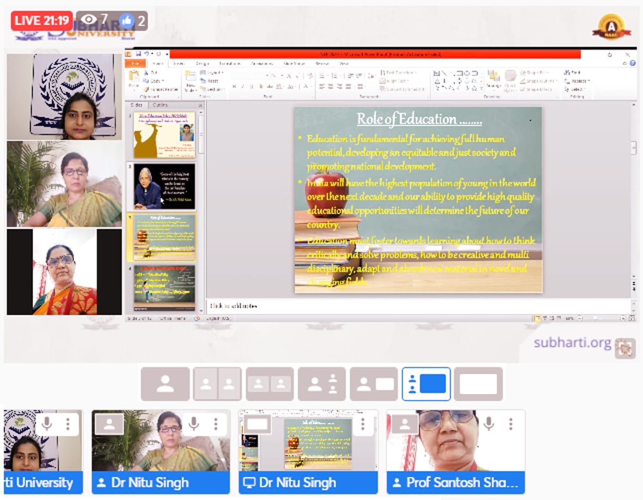Click the fit slide to window icon

click(632, 318)
